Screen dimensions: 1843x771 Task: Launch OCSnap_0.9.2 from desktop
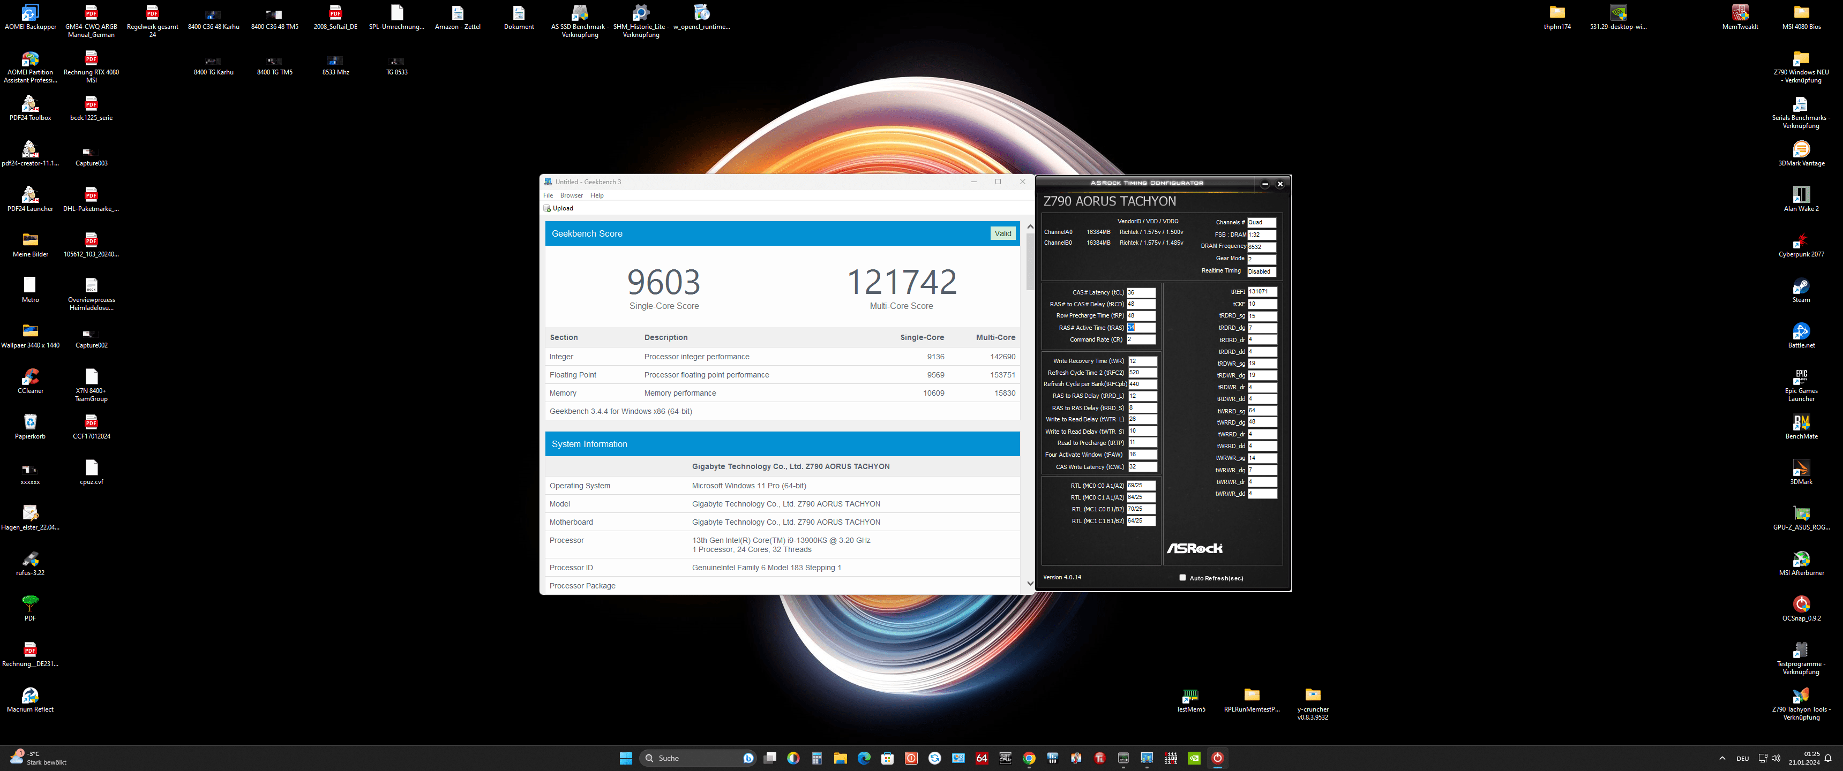click(1801, 604)
